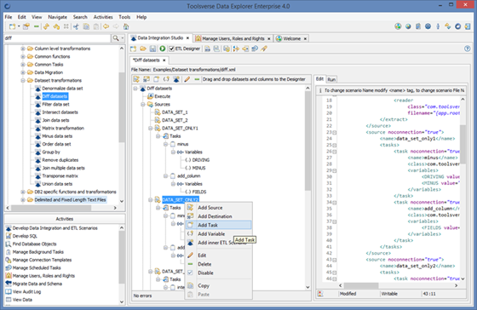Click the Activities list scrollbar down arrow
Screen dimensions: 477x310
pos(122,302)
